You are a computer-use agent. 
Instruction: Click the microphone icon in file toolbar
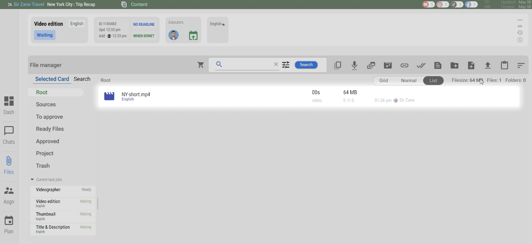point(354,65)
